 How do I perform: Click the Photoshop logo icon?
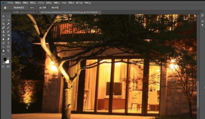3,3
